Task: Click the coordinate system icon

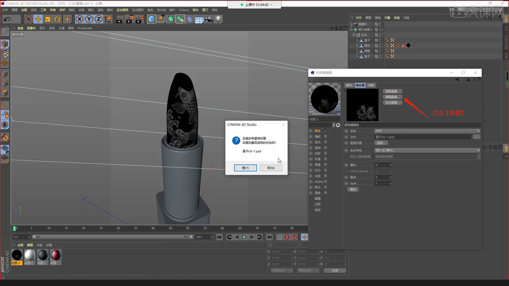Action: click(108, 19)
